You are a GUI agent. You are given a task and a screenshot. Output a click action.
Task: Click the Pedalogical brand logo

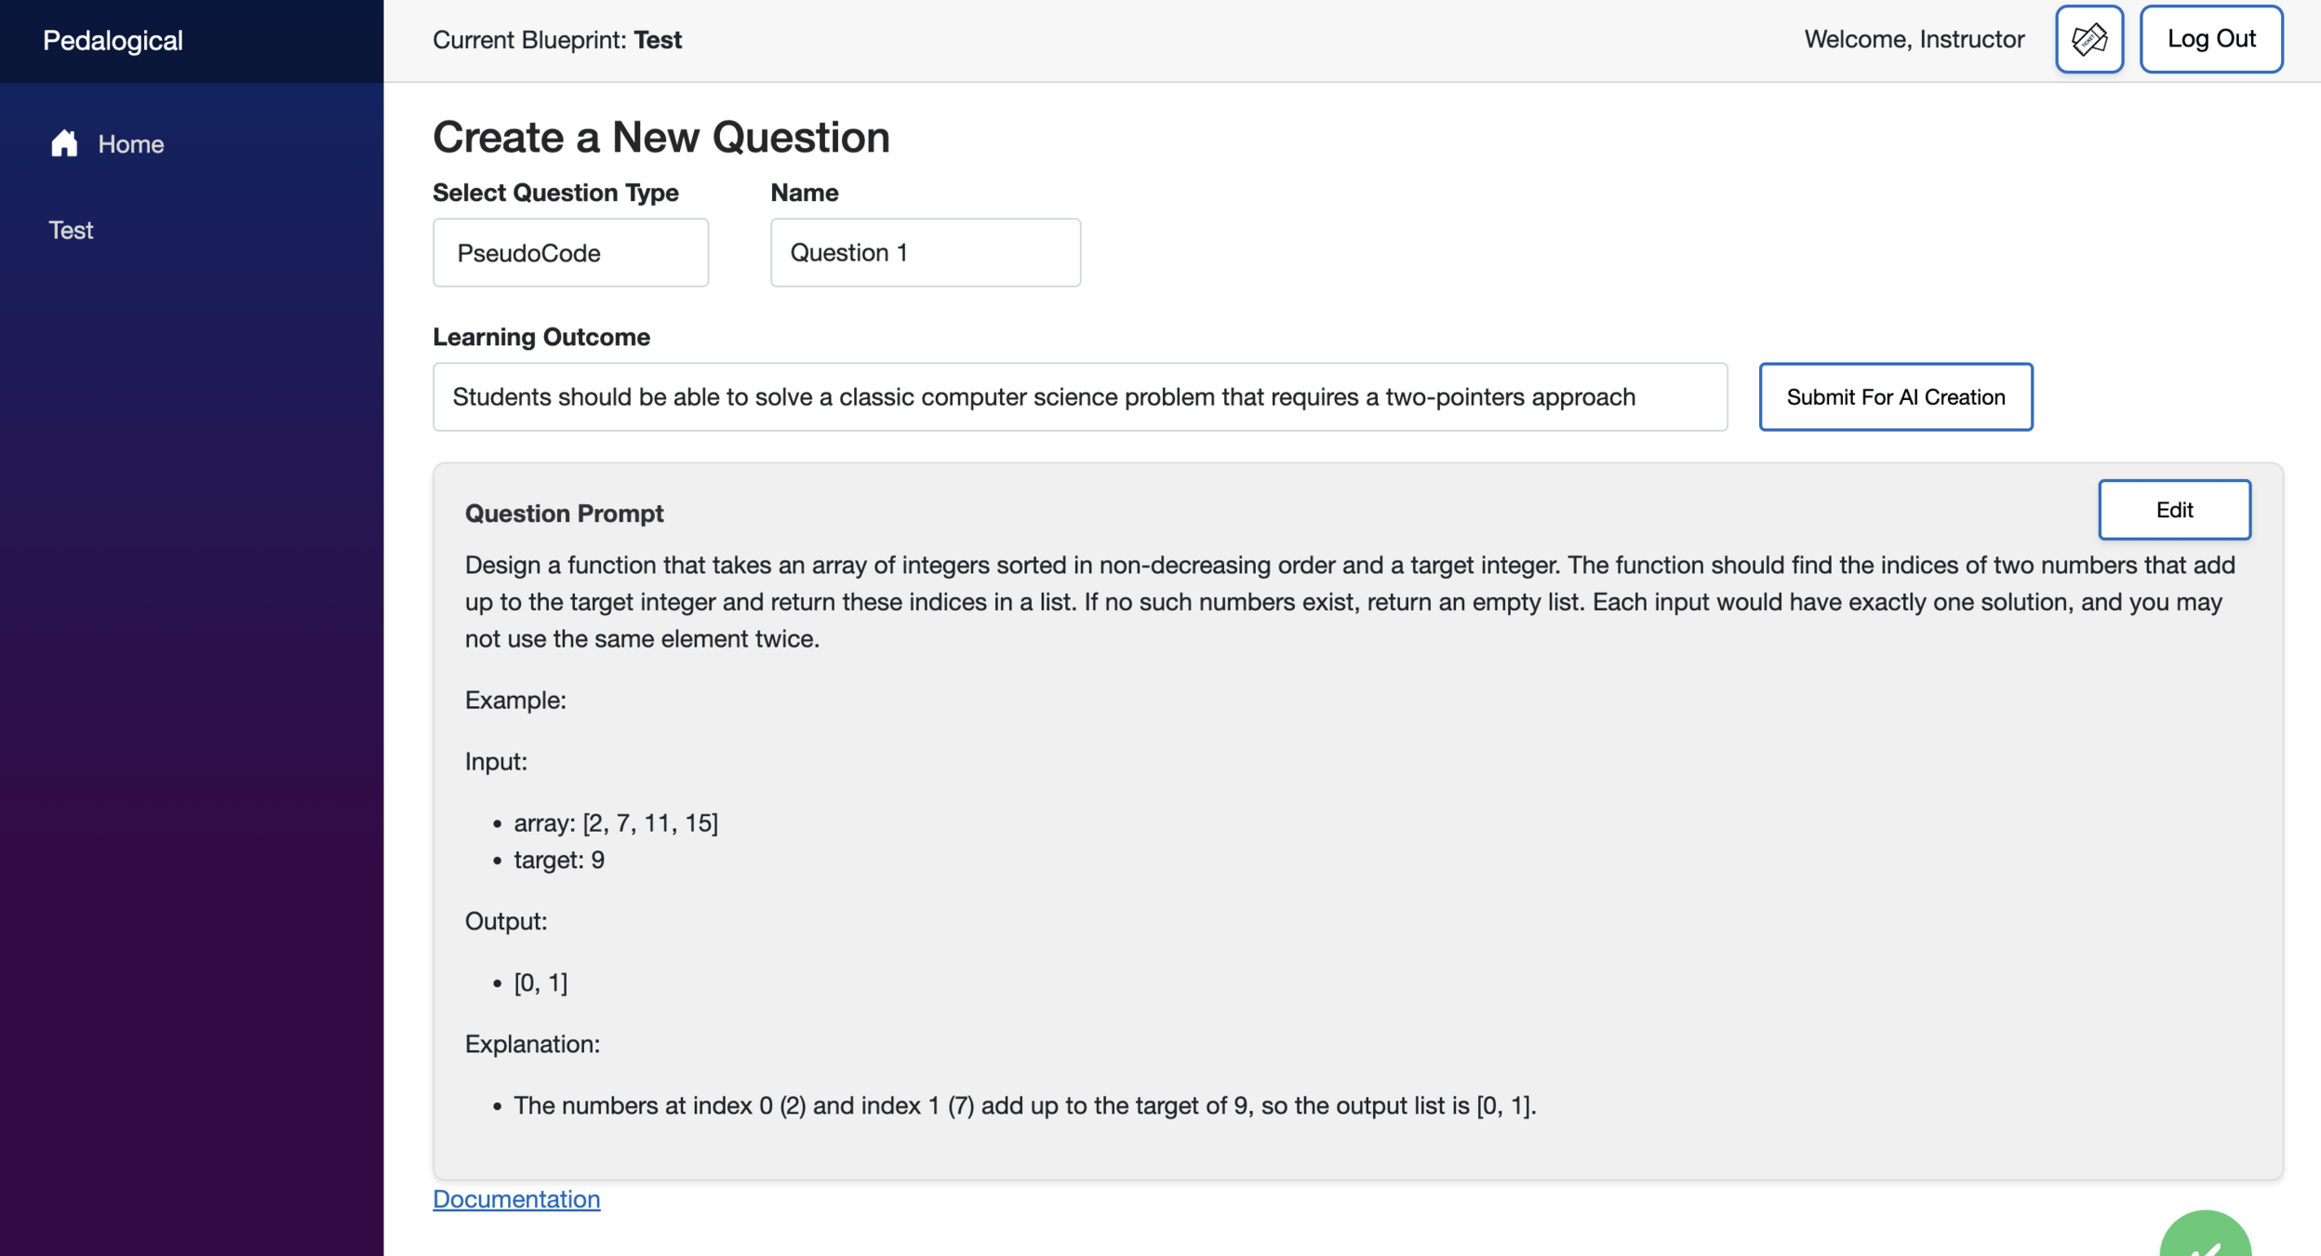(x=113, y=40)
